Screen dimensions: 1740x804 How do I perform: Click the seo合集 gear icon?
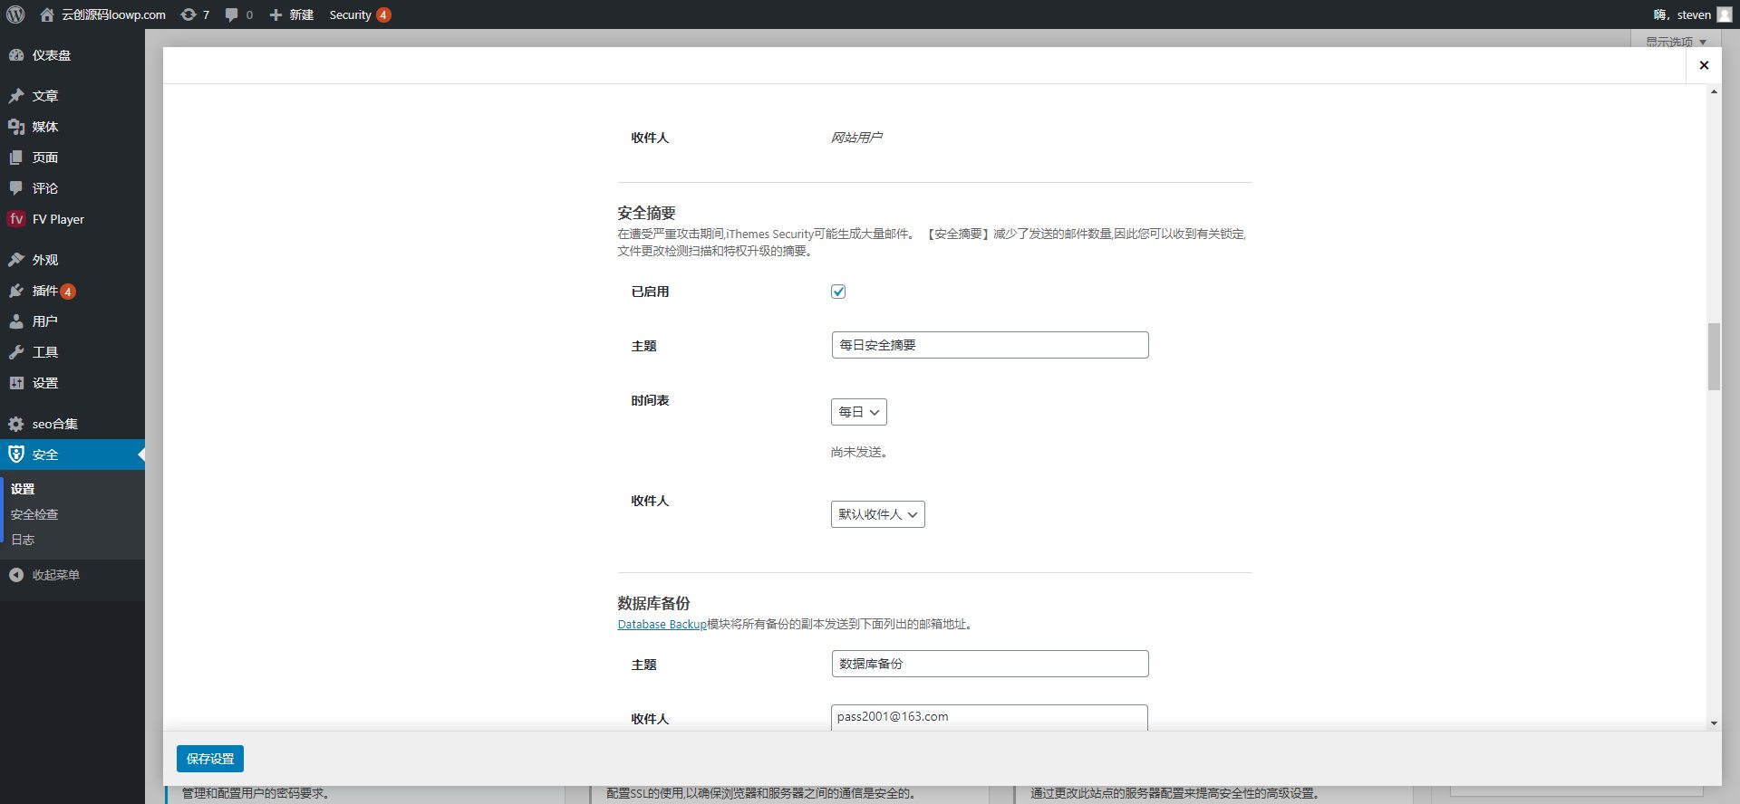[x=16, y=424]
